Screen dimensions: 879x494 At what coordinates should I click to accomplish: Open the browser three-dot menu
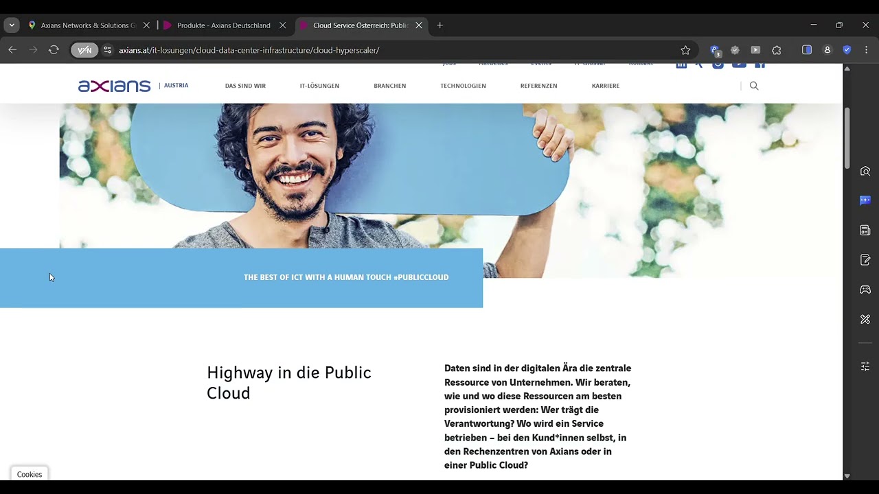click(x=867, y=50)
